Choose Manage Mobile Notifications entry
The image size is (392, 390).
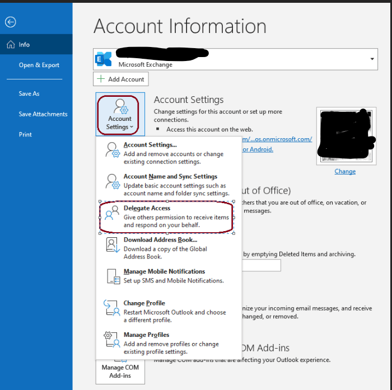[x=169, y=276]
